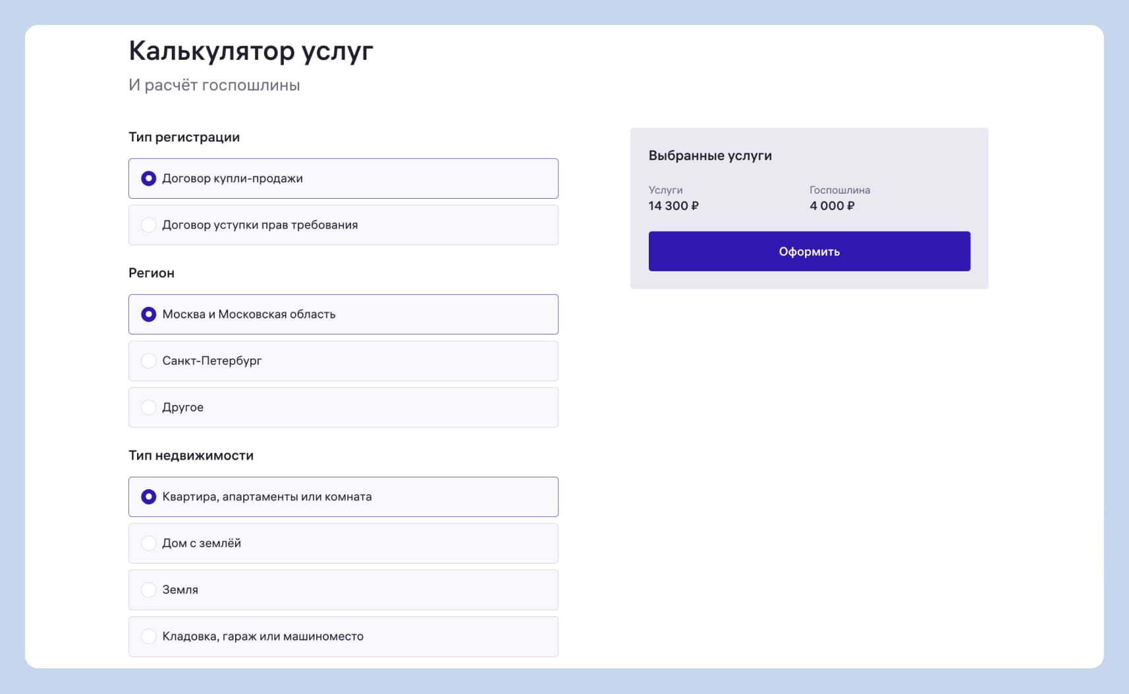Select Москва и Московская область region
Viewport: 1129px width, 694px height.
(x=149, y=315)
